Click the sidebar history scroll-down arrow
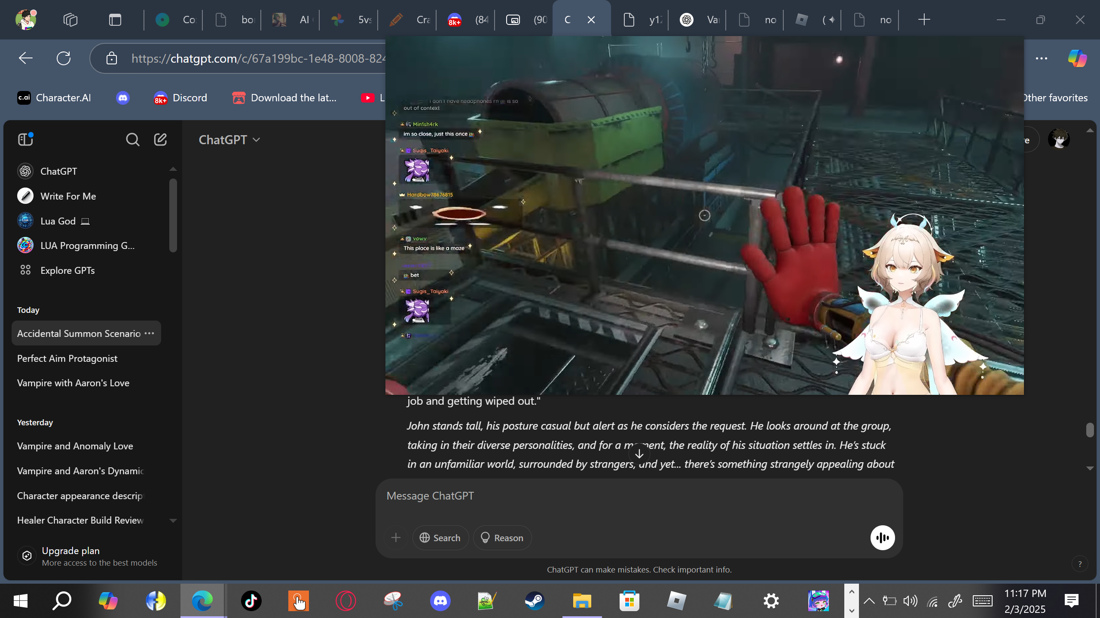This screenshot has width=1100, height=618. [x=173, y=521]
